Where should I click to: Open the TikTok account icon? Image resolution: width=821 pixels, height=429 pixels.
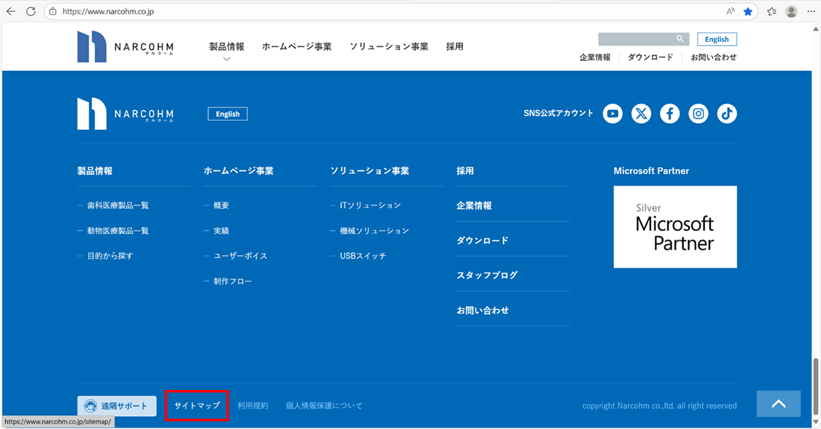click(727, 114)
